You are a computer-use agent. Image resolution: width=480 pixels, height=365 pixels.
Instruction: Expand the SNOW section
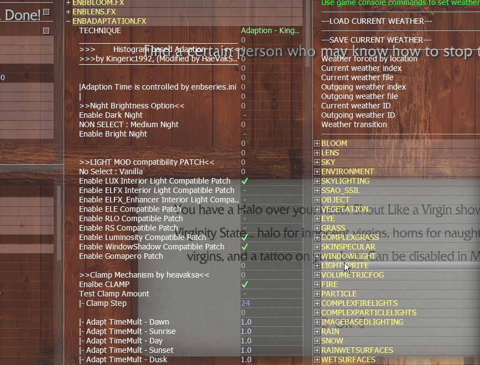(x=317, y=341)
